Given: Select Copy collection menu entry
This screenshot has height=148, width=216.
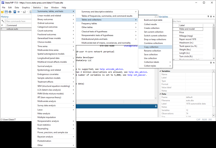Looking at the screenshot, I should coord(151,47).
